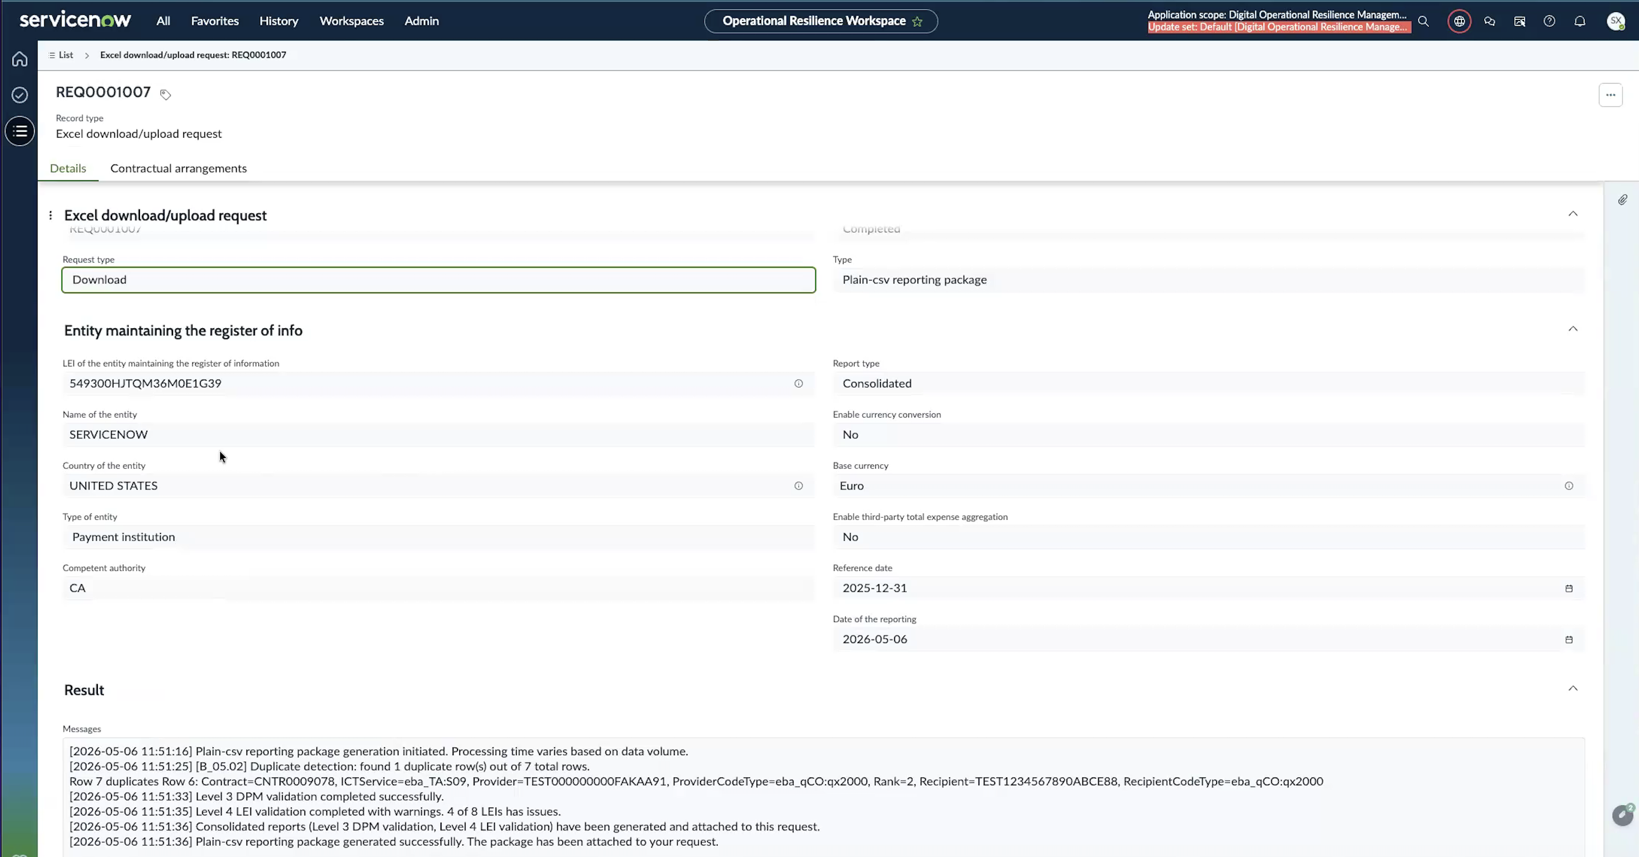Open the Type Plain-csv reporting package dropdown
Viewport: 1639px width, 857px height.
(1208, 280)
